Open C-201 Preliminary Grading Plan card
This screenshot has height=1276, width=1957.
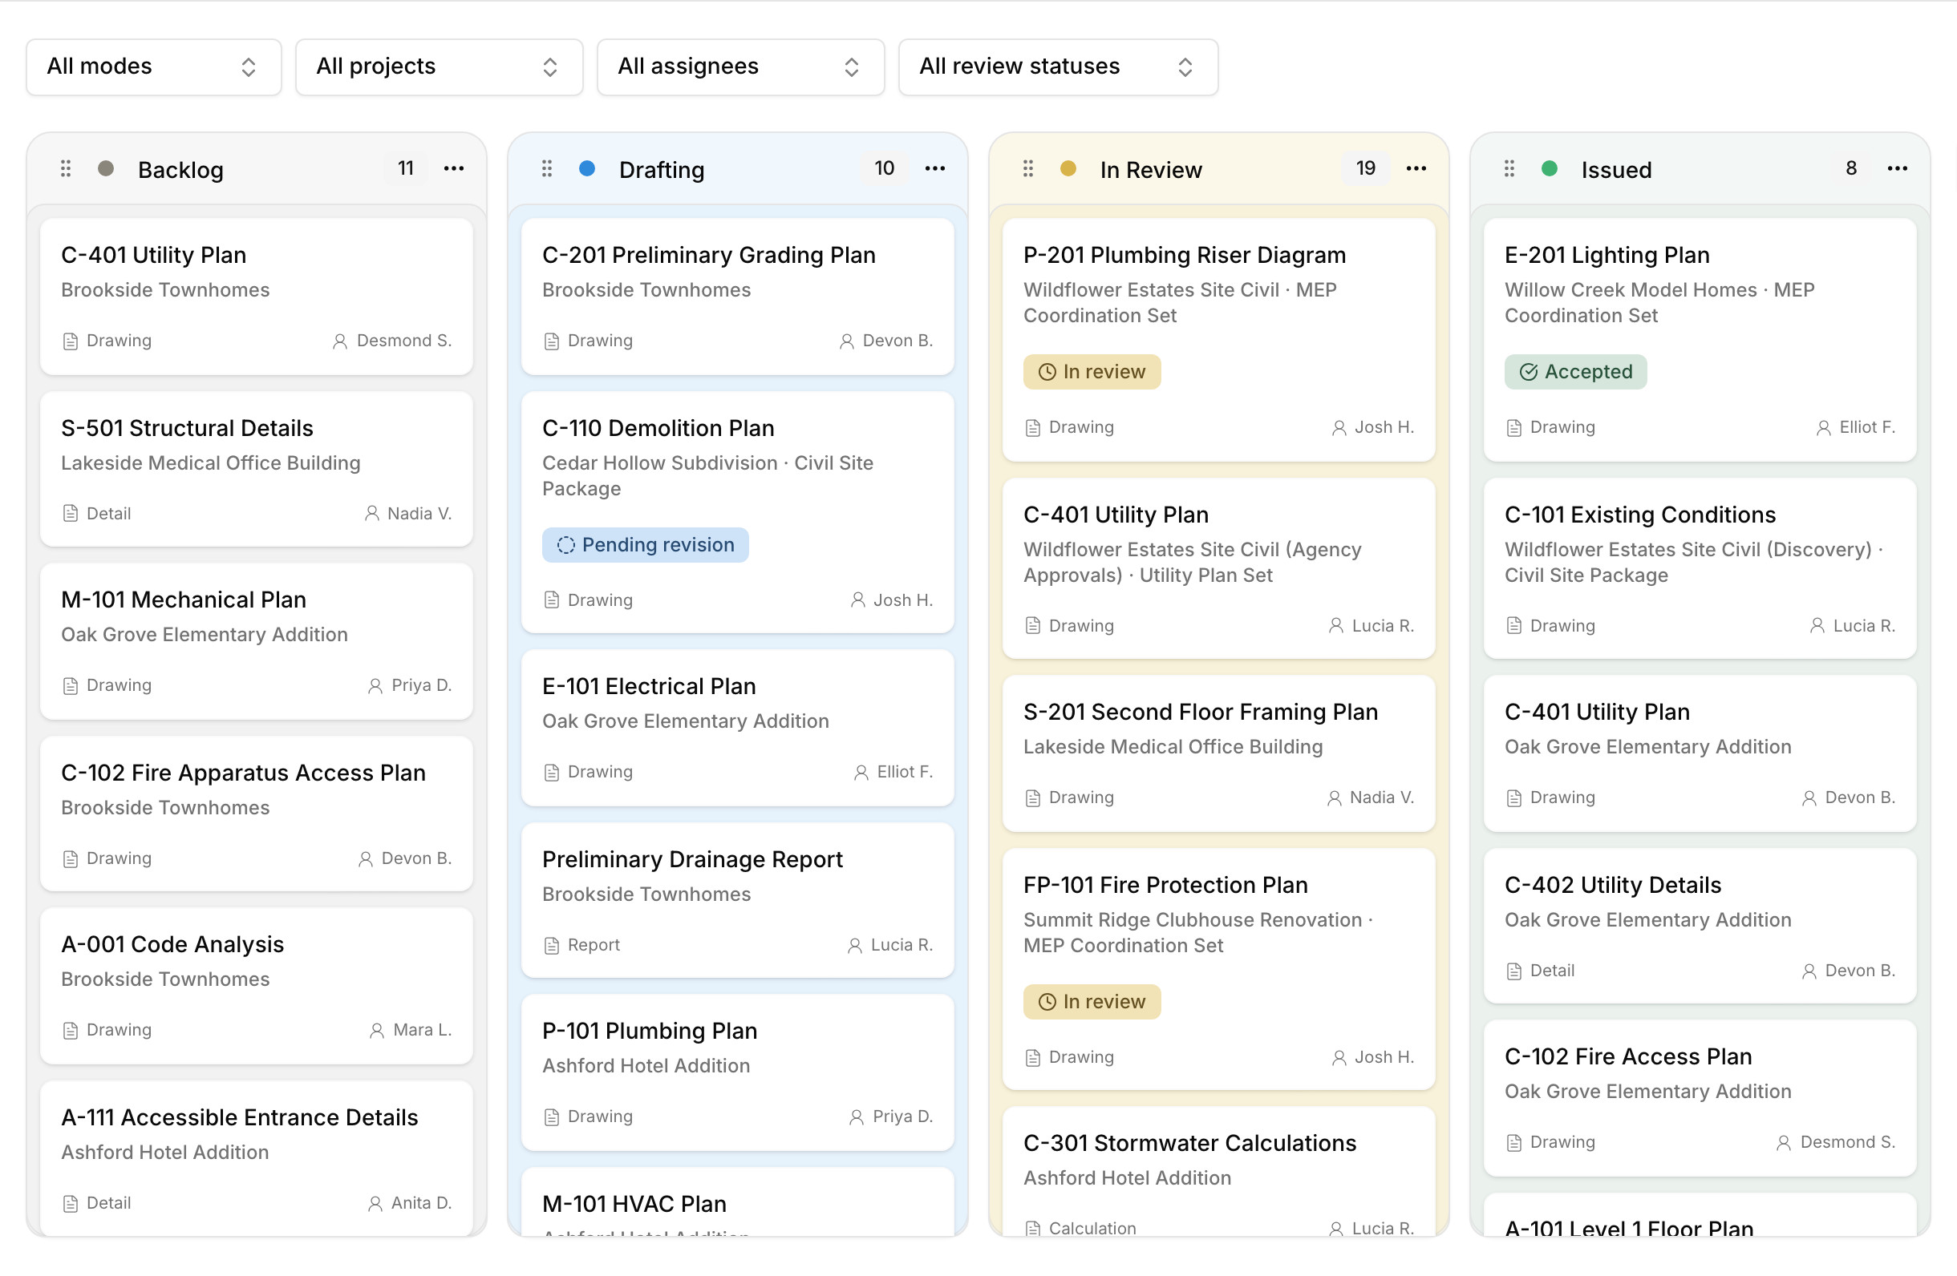[x=738, y=297]
